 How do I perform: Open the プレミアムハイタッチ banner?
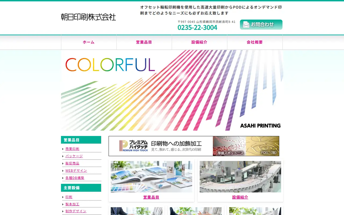194,146
